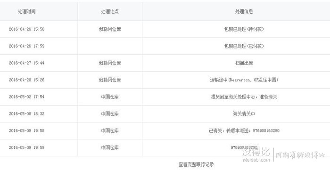Click tracking number in the last row

[244, 147]
